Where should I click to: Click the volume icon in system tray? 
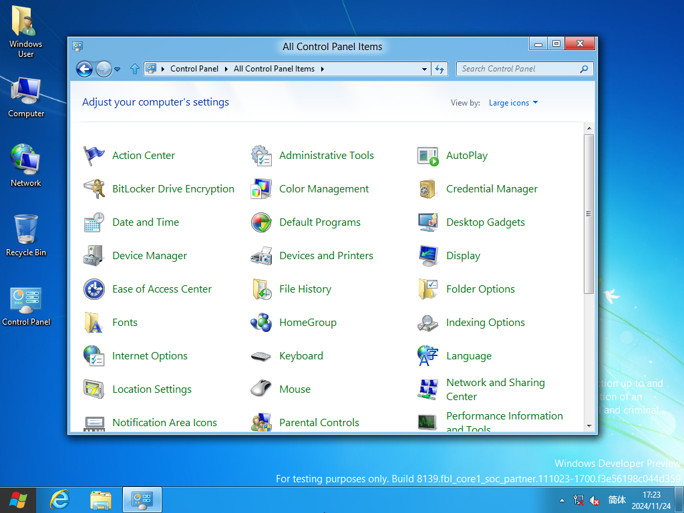[594, 500]
